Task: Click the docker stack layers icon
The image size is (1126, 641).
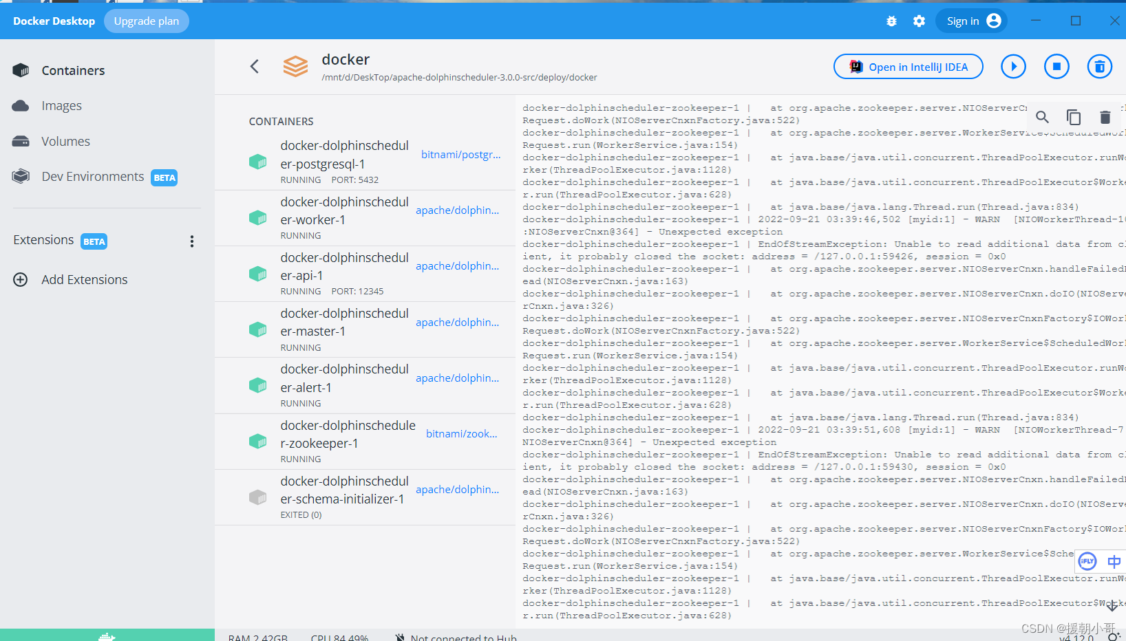Action: (295, 67)
